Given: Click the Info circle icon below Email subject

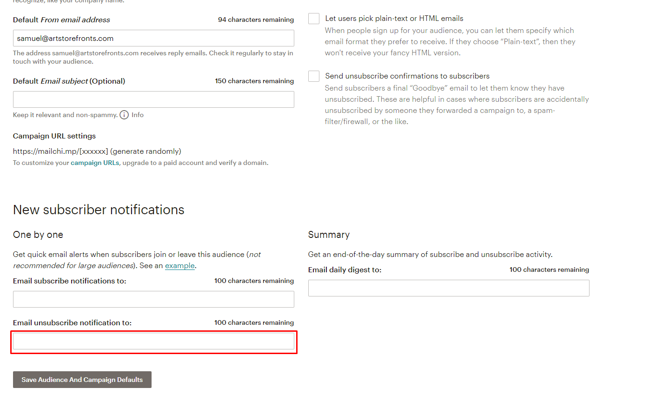Looking at the screenshot, I should coord(124,115).
